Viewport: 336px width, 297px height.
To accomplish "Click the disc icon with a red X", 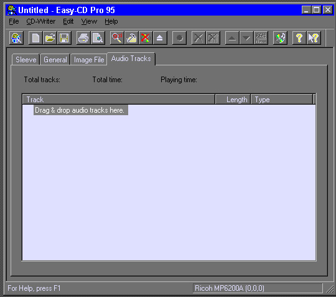I will 146,38.
